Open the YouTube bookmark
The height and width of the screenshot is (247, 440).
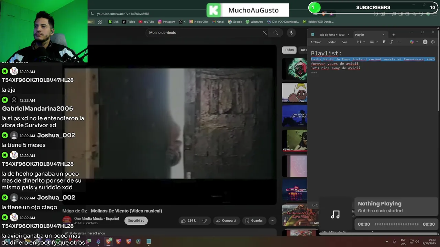tap(146, 22)
